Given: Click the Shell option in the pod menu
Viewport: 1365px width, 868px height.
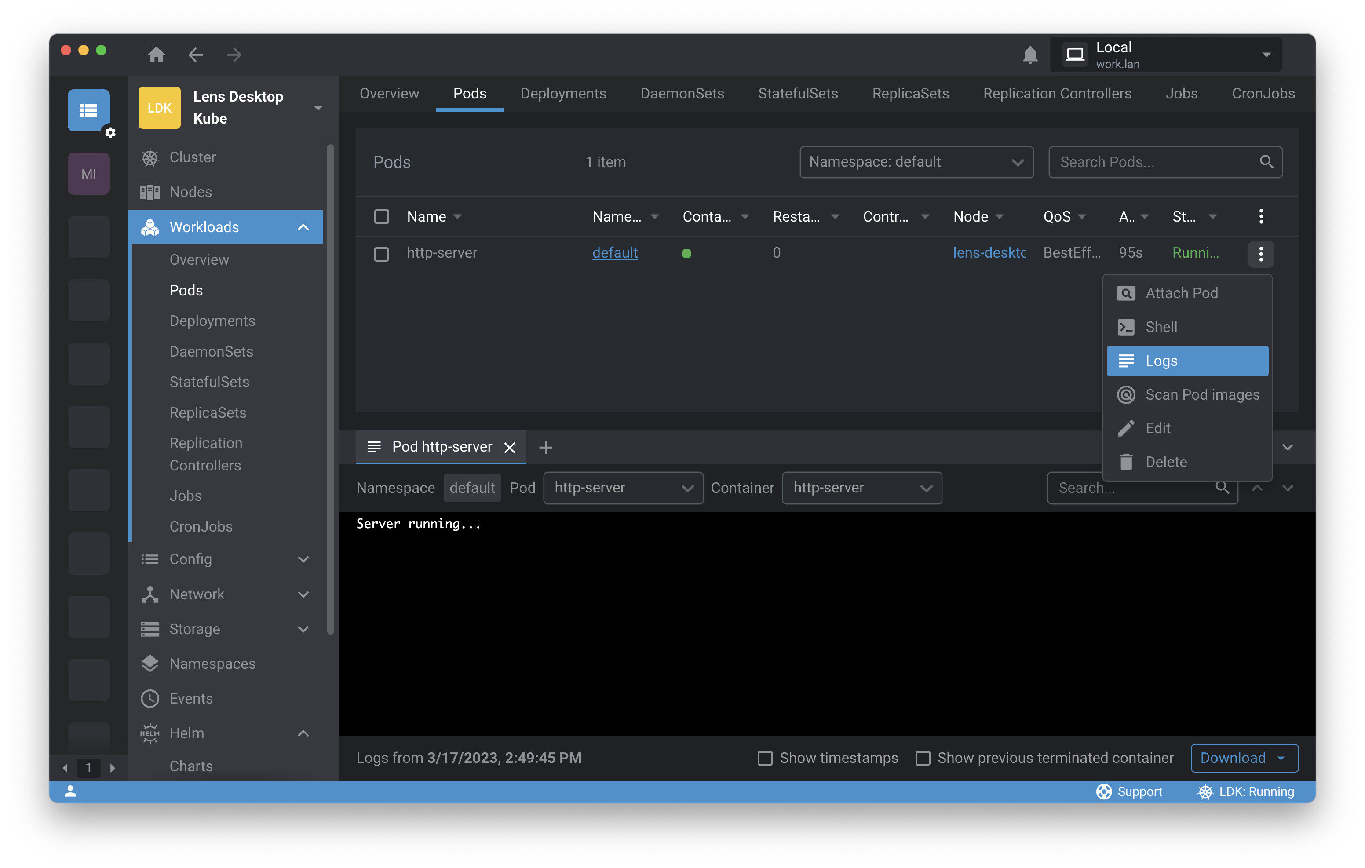Looking at the screenshot, I should tap(1161, 327).
